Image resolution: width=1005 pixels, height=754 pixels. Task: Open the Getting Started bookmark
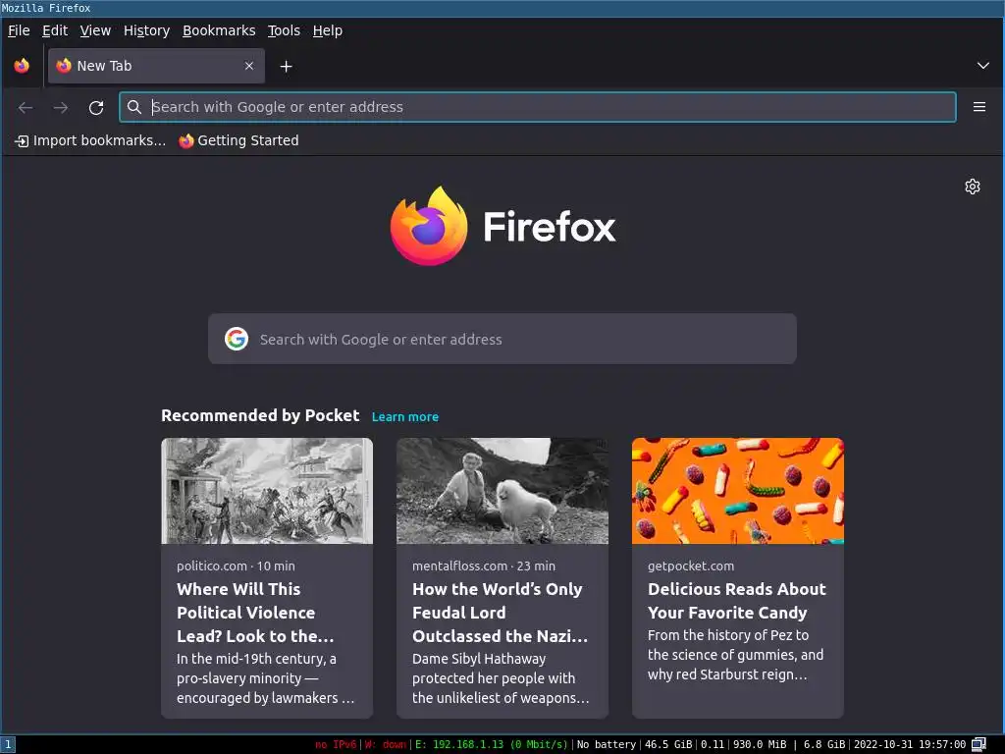coord(238,140)
